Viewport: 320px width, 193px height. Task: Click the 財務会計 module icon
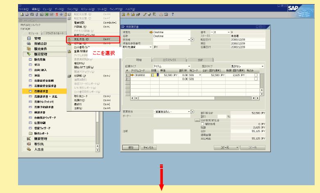pos(29,43)
